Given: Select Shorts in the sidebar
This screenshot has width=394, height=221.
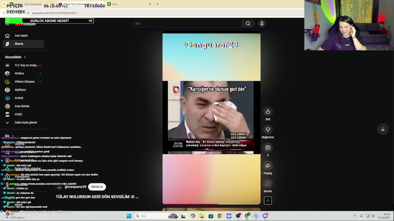Looking at the screenshot, I should (23, 44).
